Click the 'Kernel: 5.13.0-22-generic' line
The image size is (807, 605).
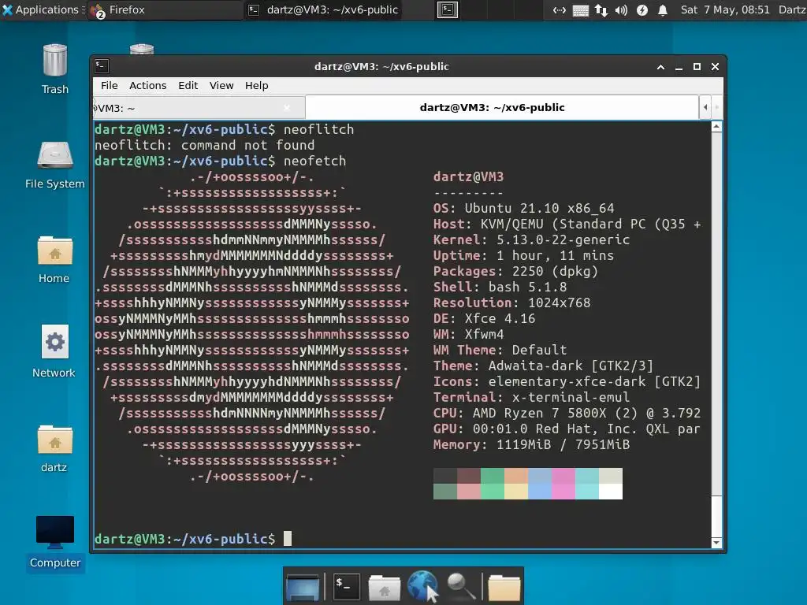(531, 239)
